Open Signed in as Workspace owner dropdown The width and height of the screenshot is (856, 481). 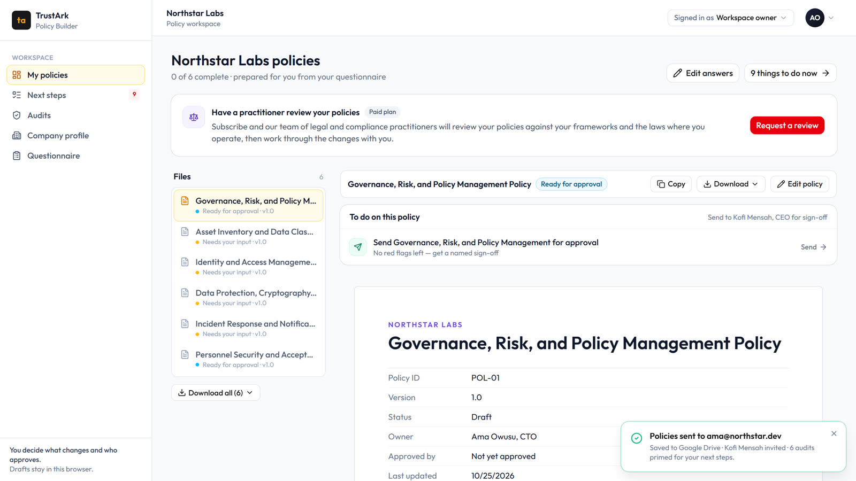730,18
